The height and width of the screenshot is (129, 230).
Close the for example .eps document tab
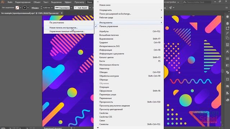(62, 13)
